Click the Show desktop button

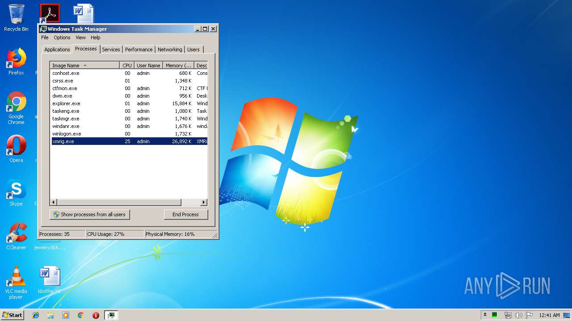(567, 315)
